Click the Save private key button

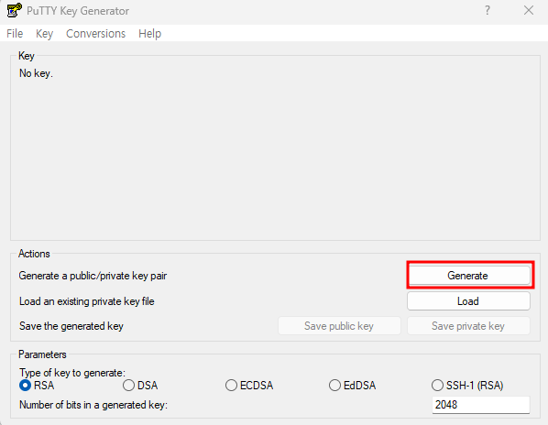click(468, 326)
